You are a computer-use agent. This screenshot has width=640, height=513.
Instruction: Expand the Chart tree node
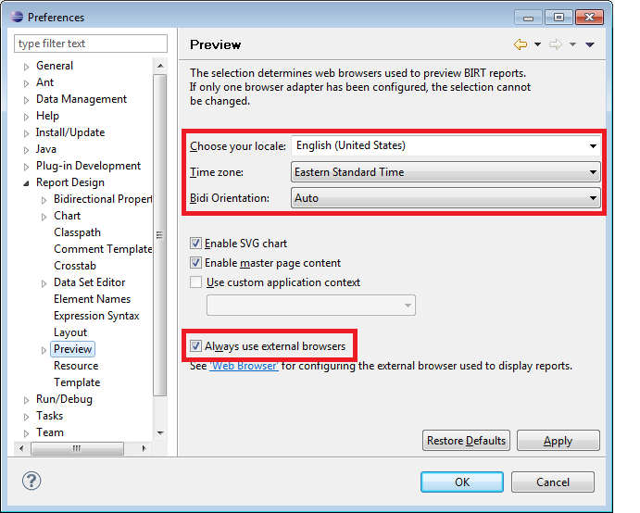[44, 217]
